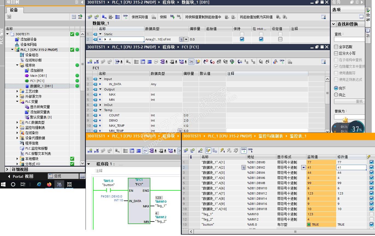Click the 查找 search text input field

tap(349, 39)
